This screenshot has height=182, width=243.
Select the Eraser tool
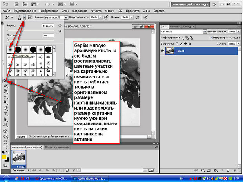click(x=5, y=85)
